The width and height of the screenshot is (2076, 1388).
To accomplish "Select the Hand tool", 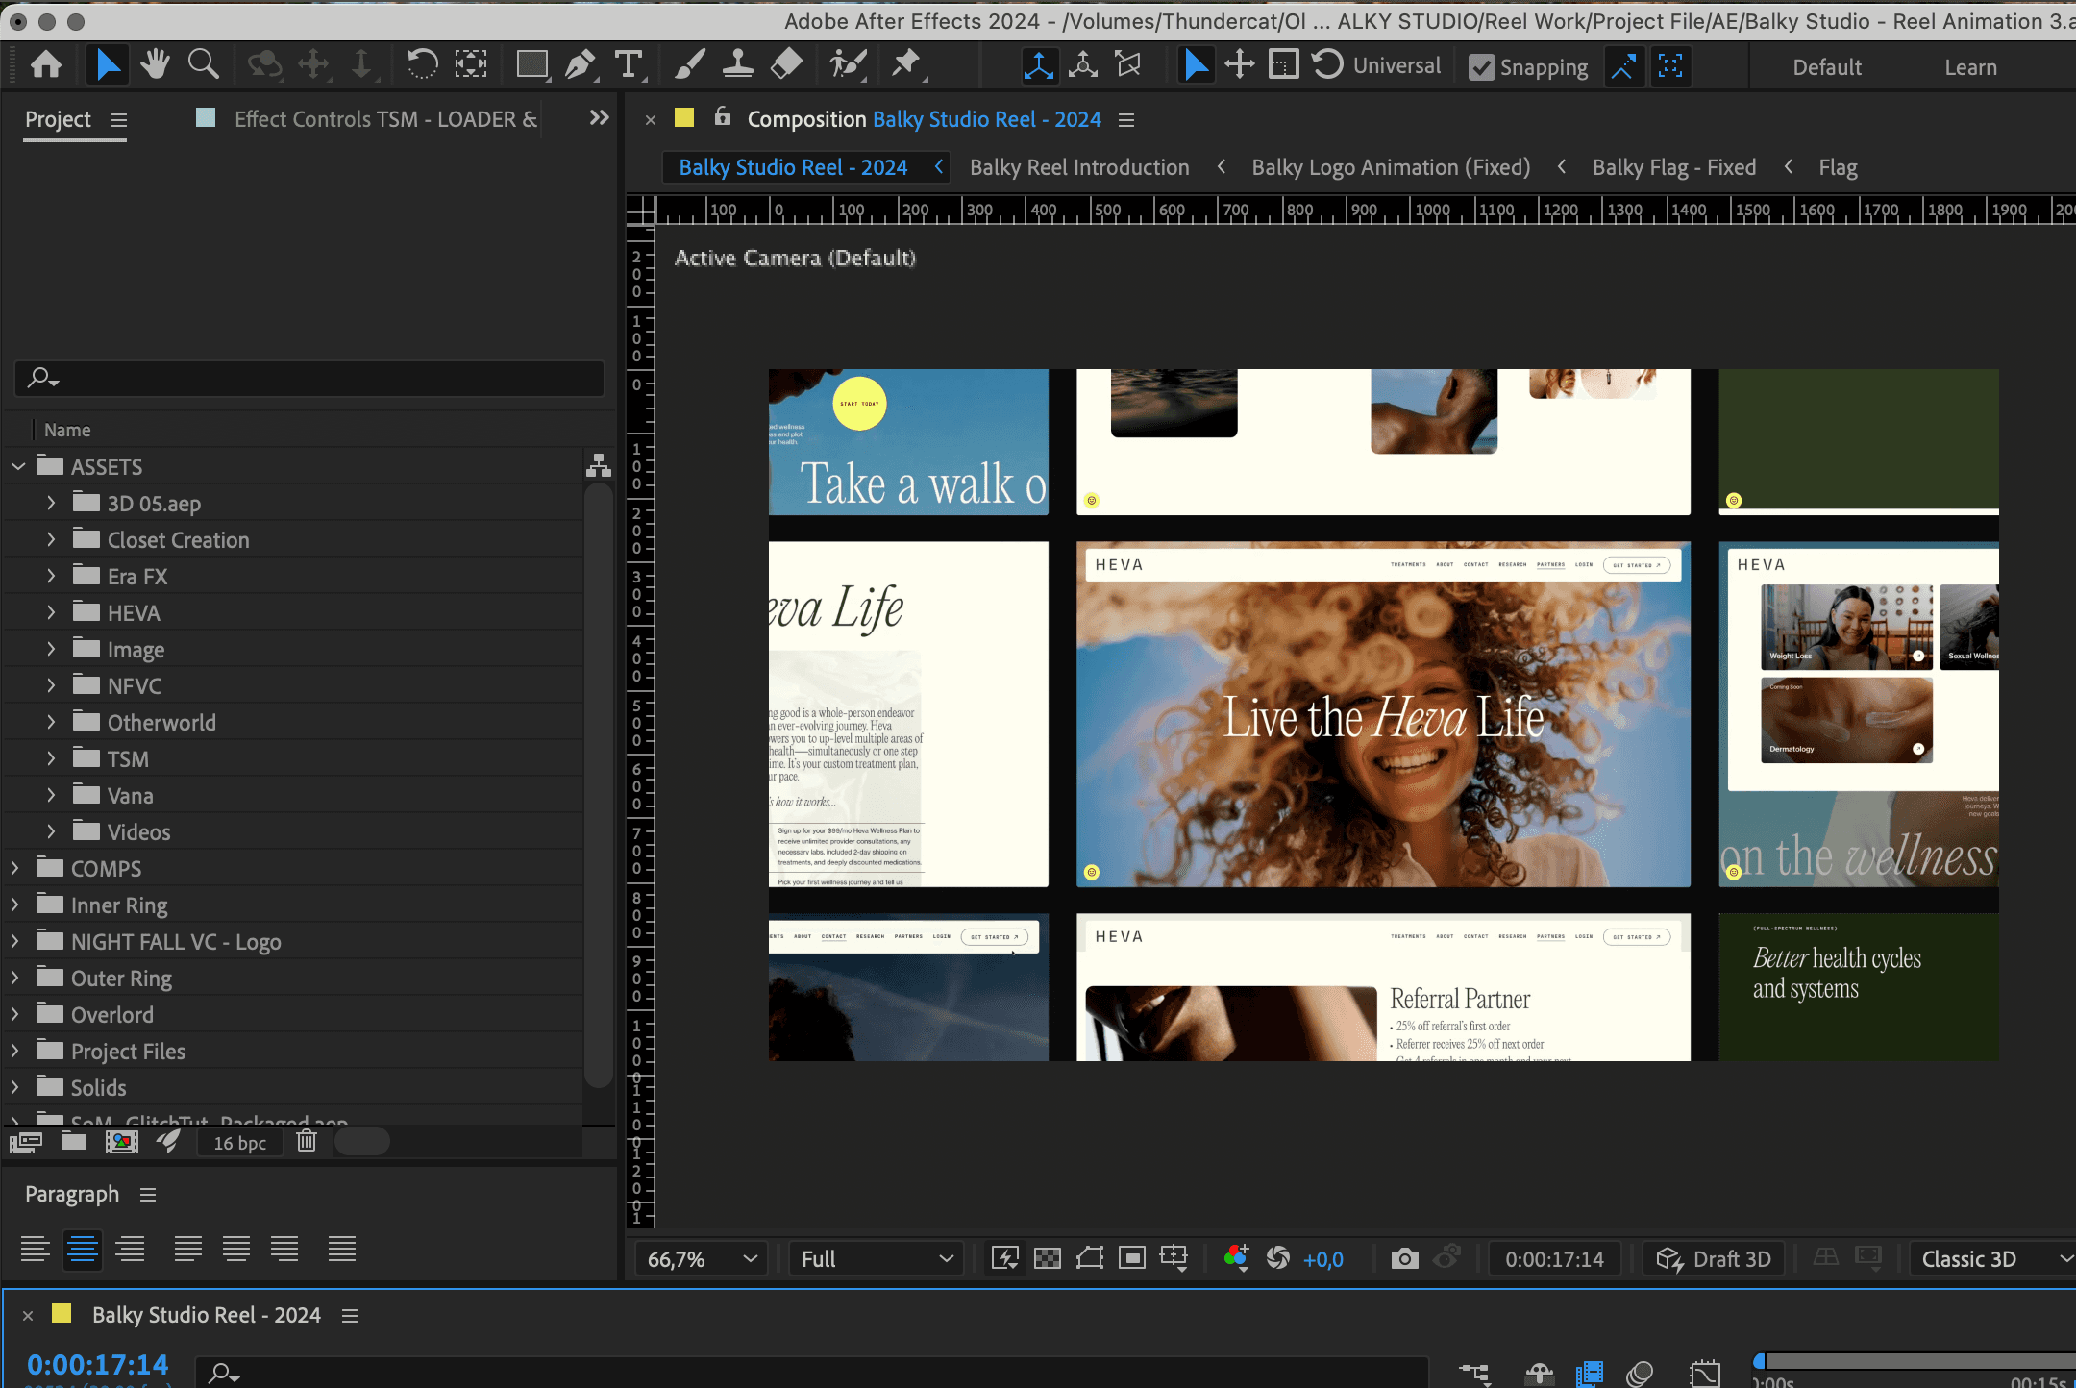I will click(155, 65).
